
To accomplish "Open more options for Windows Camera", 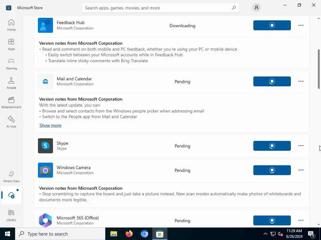I will (x=301, y=170).
